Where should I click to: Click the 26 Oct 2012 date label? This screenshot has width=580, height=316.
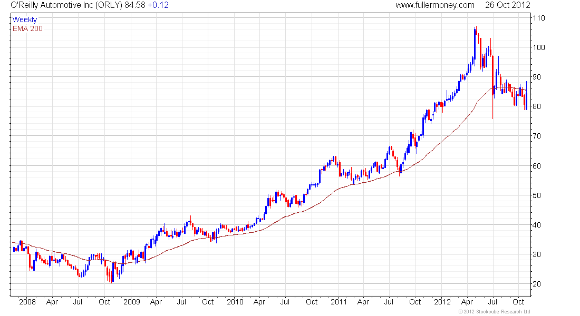507,5
